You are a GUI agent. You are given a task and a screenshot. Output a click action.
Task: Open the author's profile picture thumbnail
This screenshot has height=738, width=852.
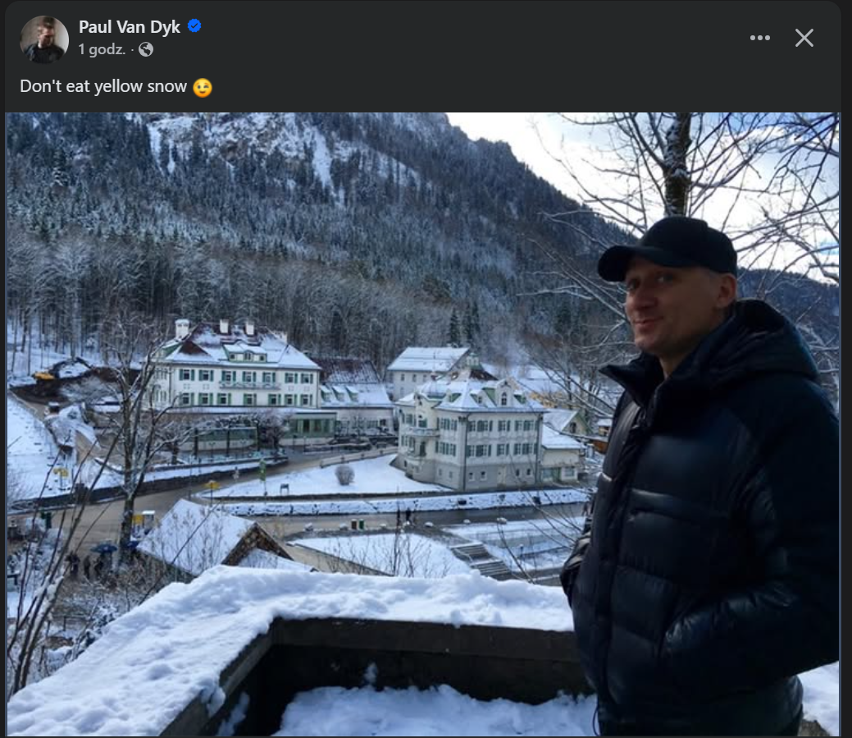[44, 39]
